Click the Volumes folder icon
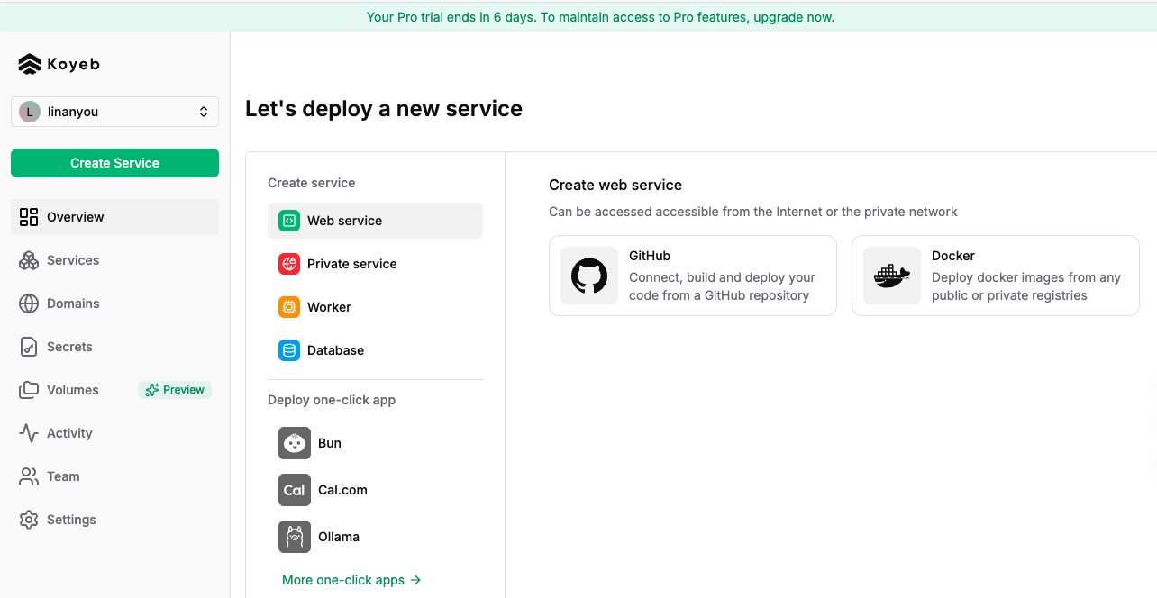The width and height of the screenshot is (1157, 598). point(29,390)
